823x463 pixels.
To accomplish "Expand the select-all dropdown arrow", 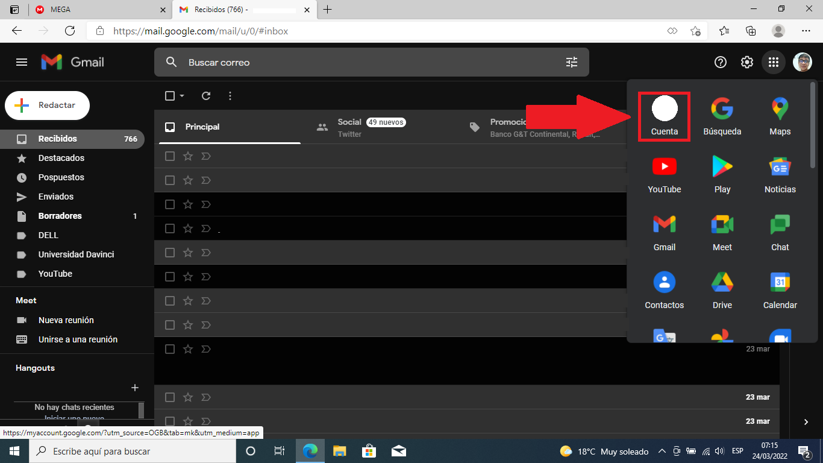I will point(182,96).
